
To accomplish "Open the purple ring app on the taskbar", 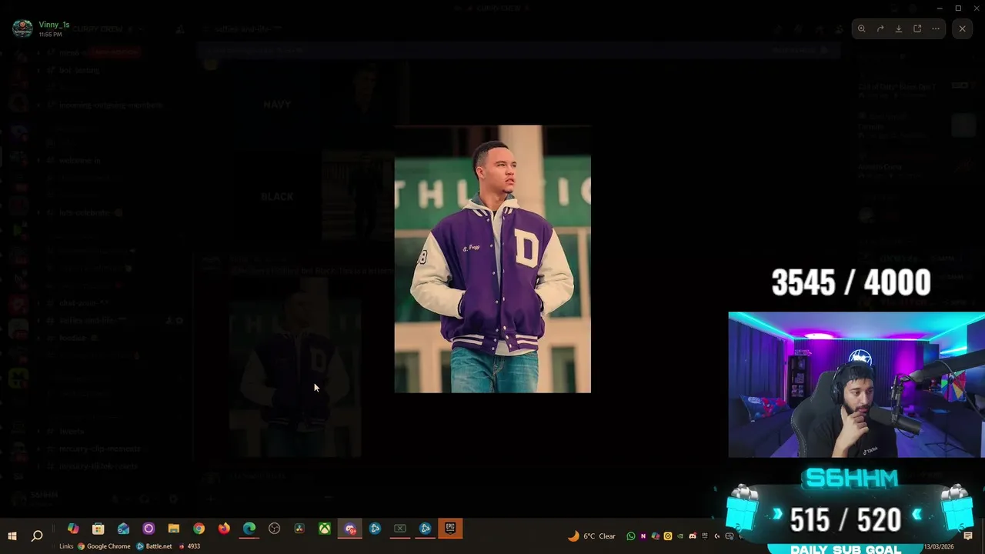I will [149, 529].
